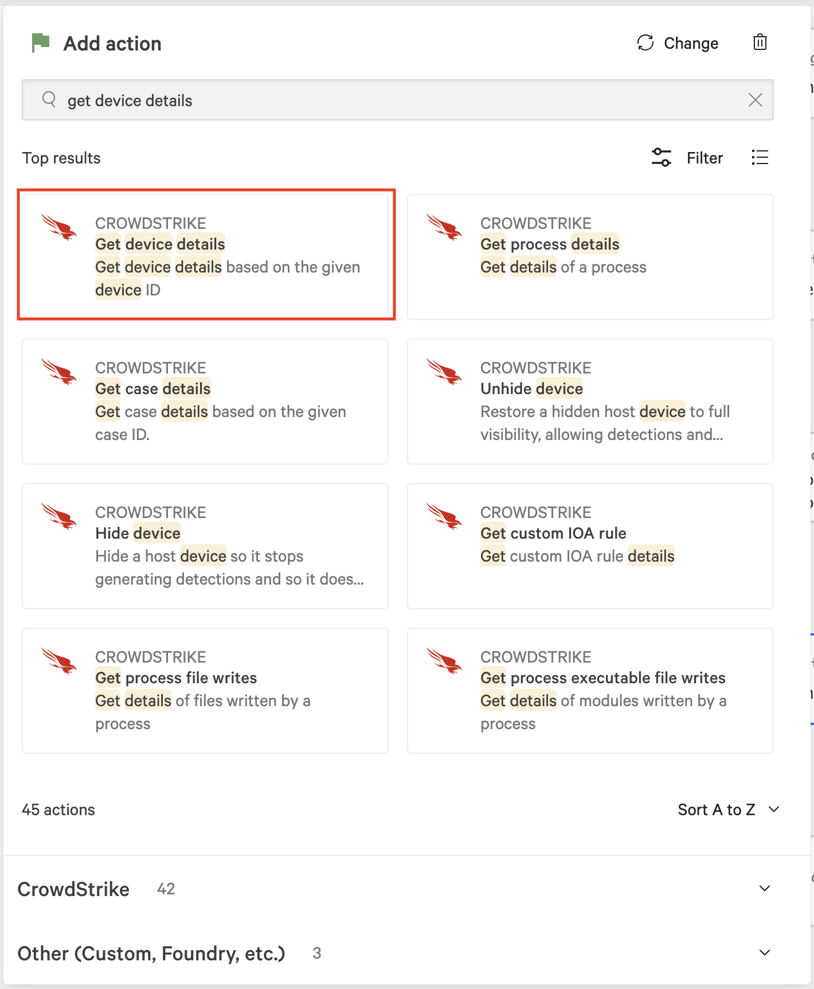Select Get process file writes action
The image size is (814, 989).
(205, 690)
